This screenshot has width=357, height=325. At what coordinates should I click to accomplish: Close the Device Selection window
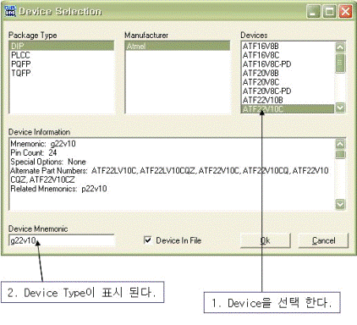click(345, 12)
